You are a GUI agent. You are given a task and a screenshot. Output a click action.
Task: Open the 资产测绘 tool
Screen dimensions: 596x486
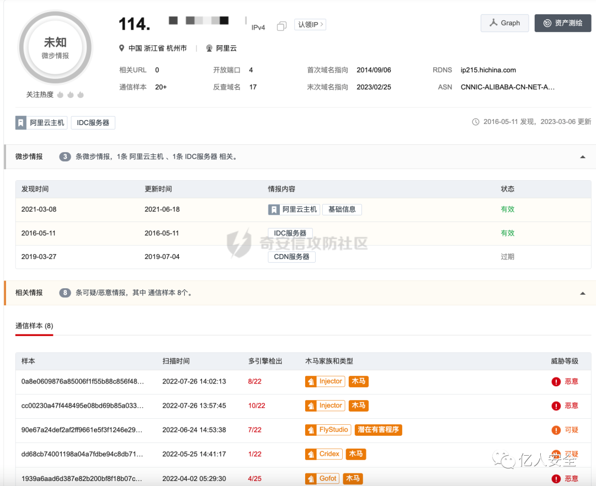pos(562,23)
